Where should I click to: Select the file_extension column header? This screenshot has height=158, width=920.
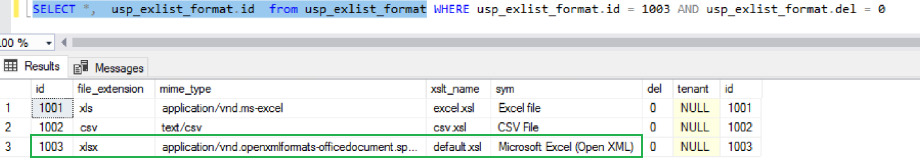[x=110, y=89]
